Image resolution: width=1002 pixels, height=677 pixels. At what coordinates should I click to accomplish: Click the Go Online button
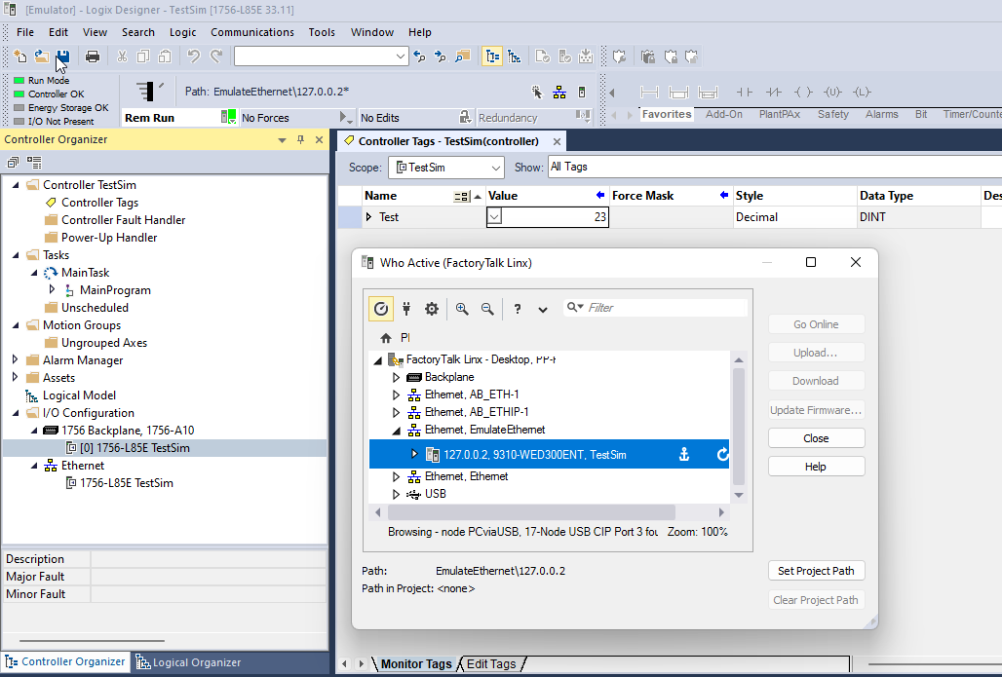(816, 324)
